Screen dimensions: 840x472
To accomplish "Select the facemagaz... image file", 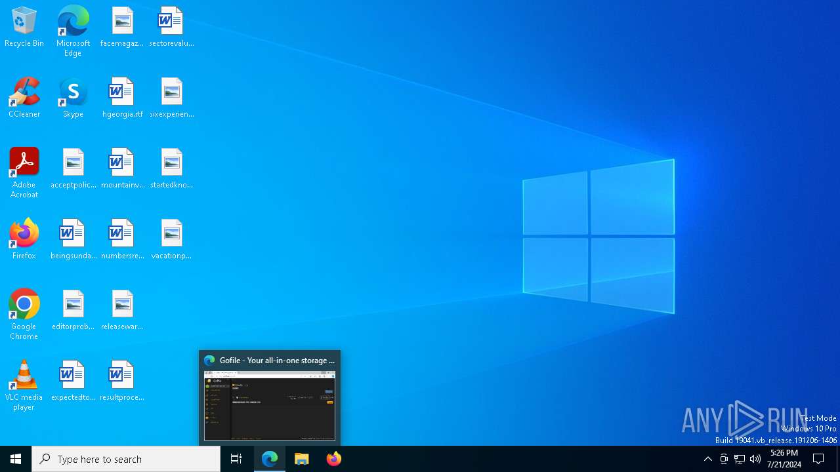I will pos(122,28).
